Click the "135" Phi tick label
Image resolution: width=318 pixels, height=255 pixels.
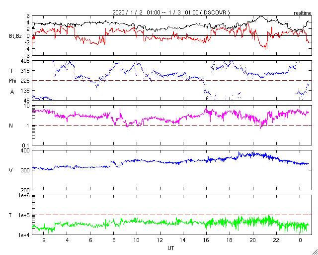[26, 91]
